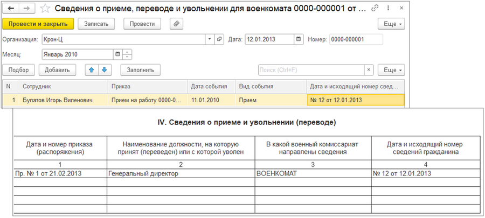Click the Записать button

pos(96,24)
